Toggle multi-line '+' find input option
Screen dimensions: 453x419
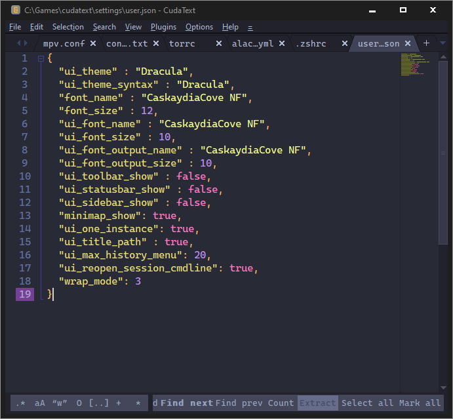119,403
